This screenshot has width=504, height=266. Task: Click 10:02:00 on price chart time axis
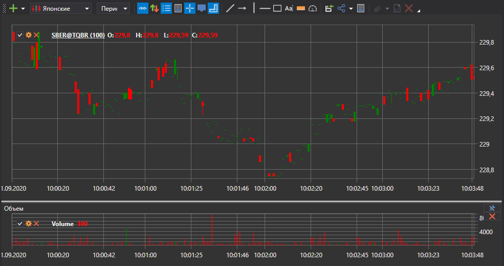[265, 189]
